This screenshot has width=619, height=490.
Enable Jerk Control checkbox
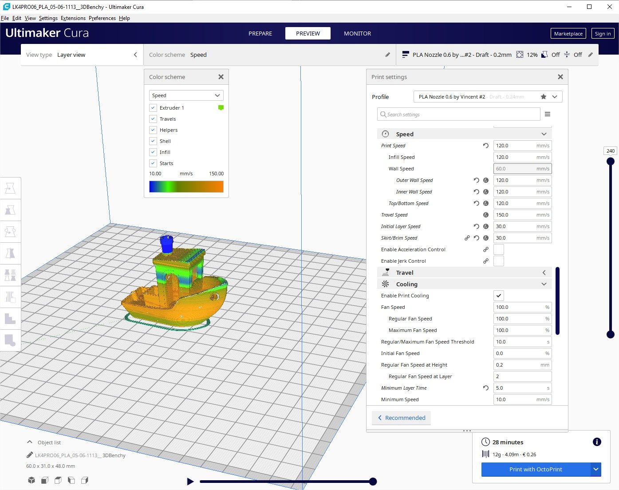coord(499,261)
